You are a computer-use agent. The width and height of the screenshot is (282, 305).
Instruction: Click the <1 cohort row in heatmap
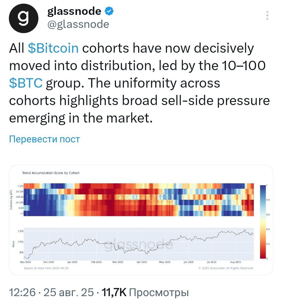point(139,214)
